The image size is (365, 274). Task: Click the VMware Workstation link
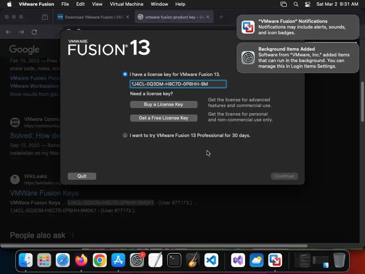click(35, 86)
